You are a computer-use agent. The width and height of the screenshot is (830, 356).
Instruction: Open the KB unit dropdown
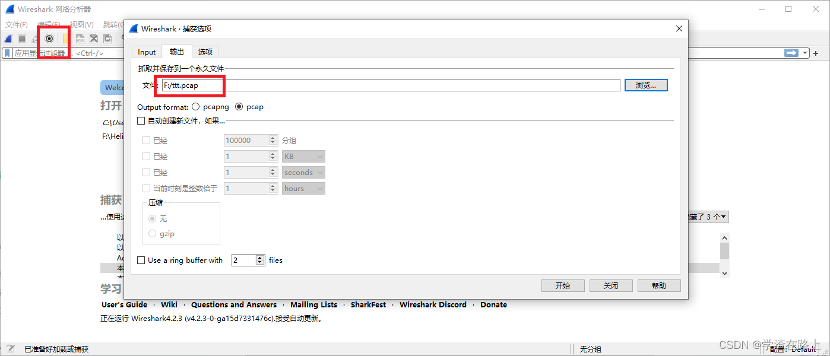(x=303, y=157)
